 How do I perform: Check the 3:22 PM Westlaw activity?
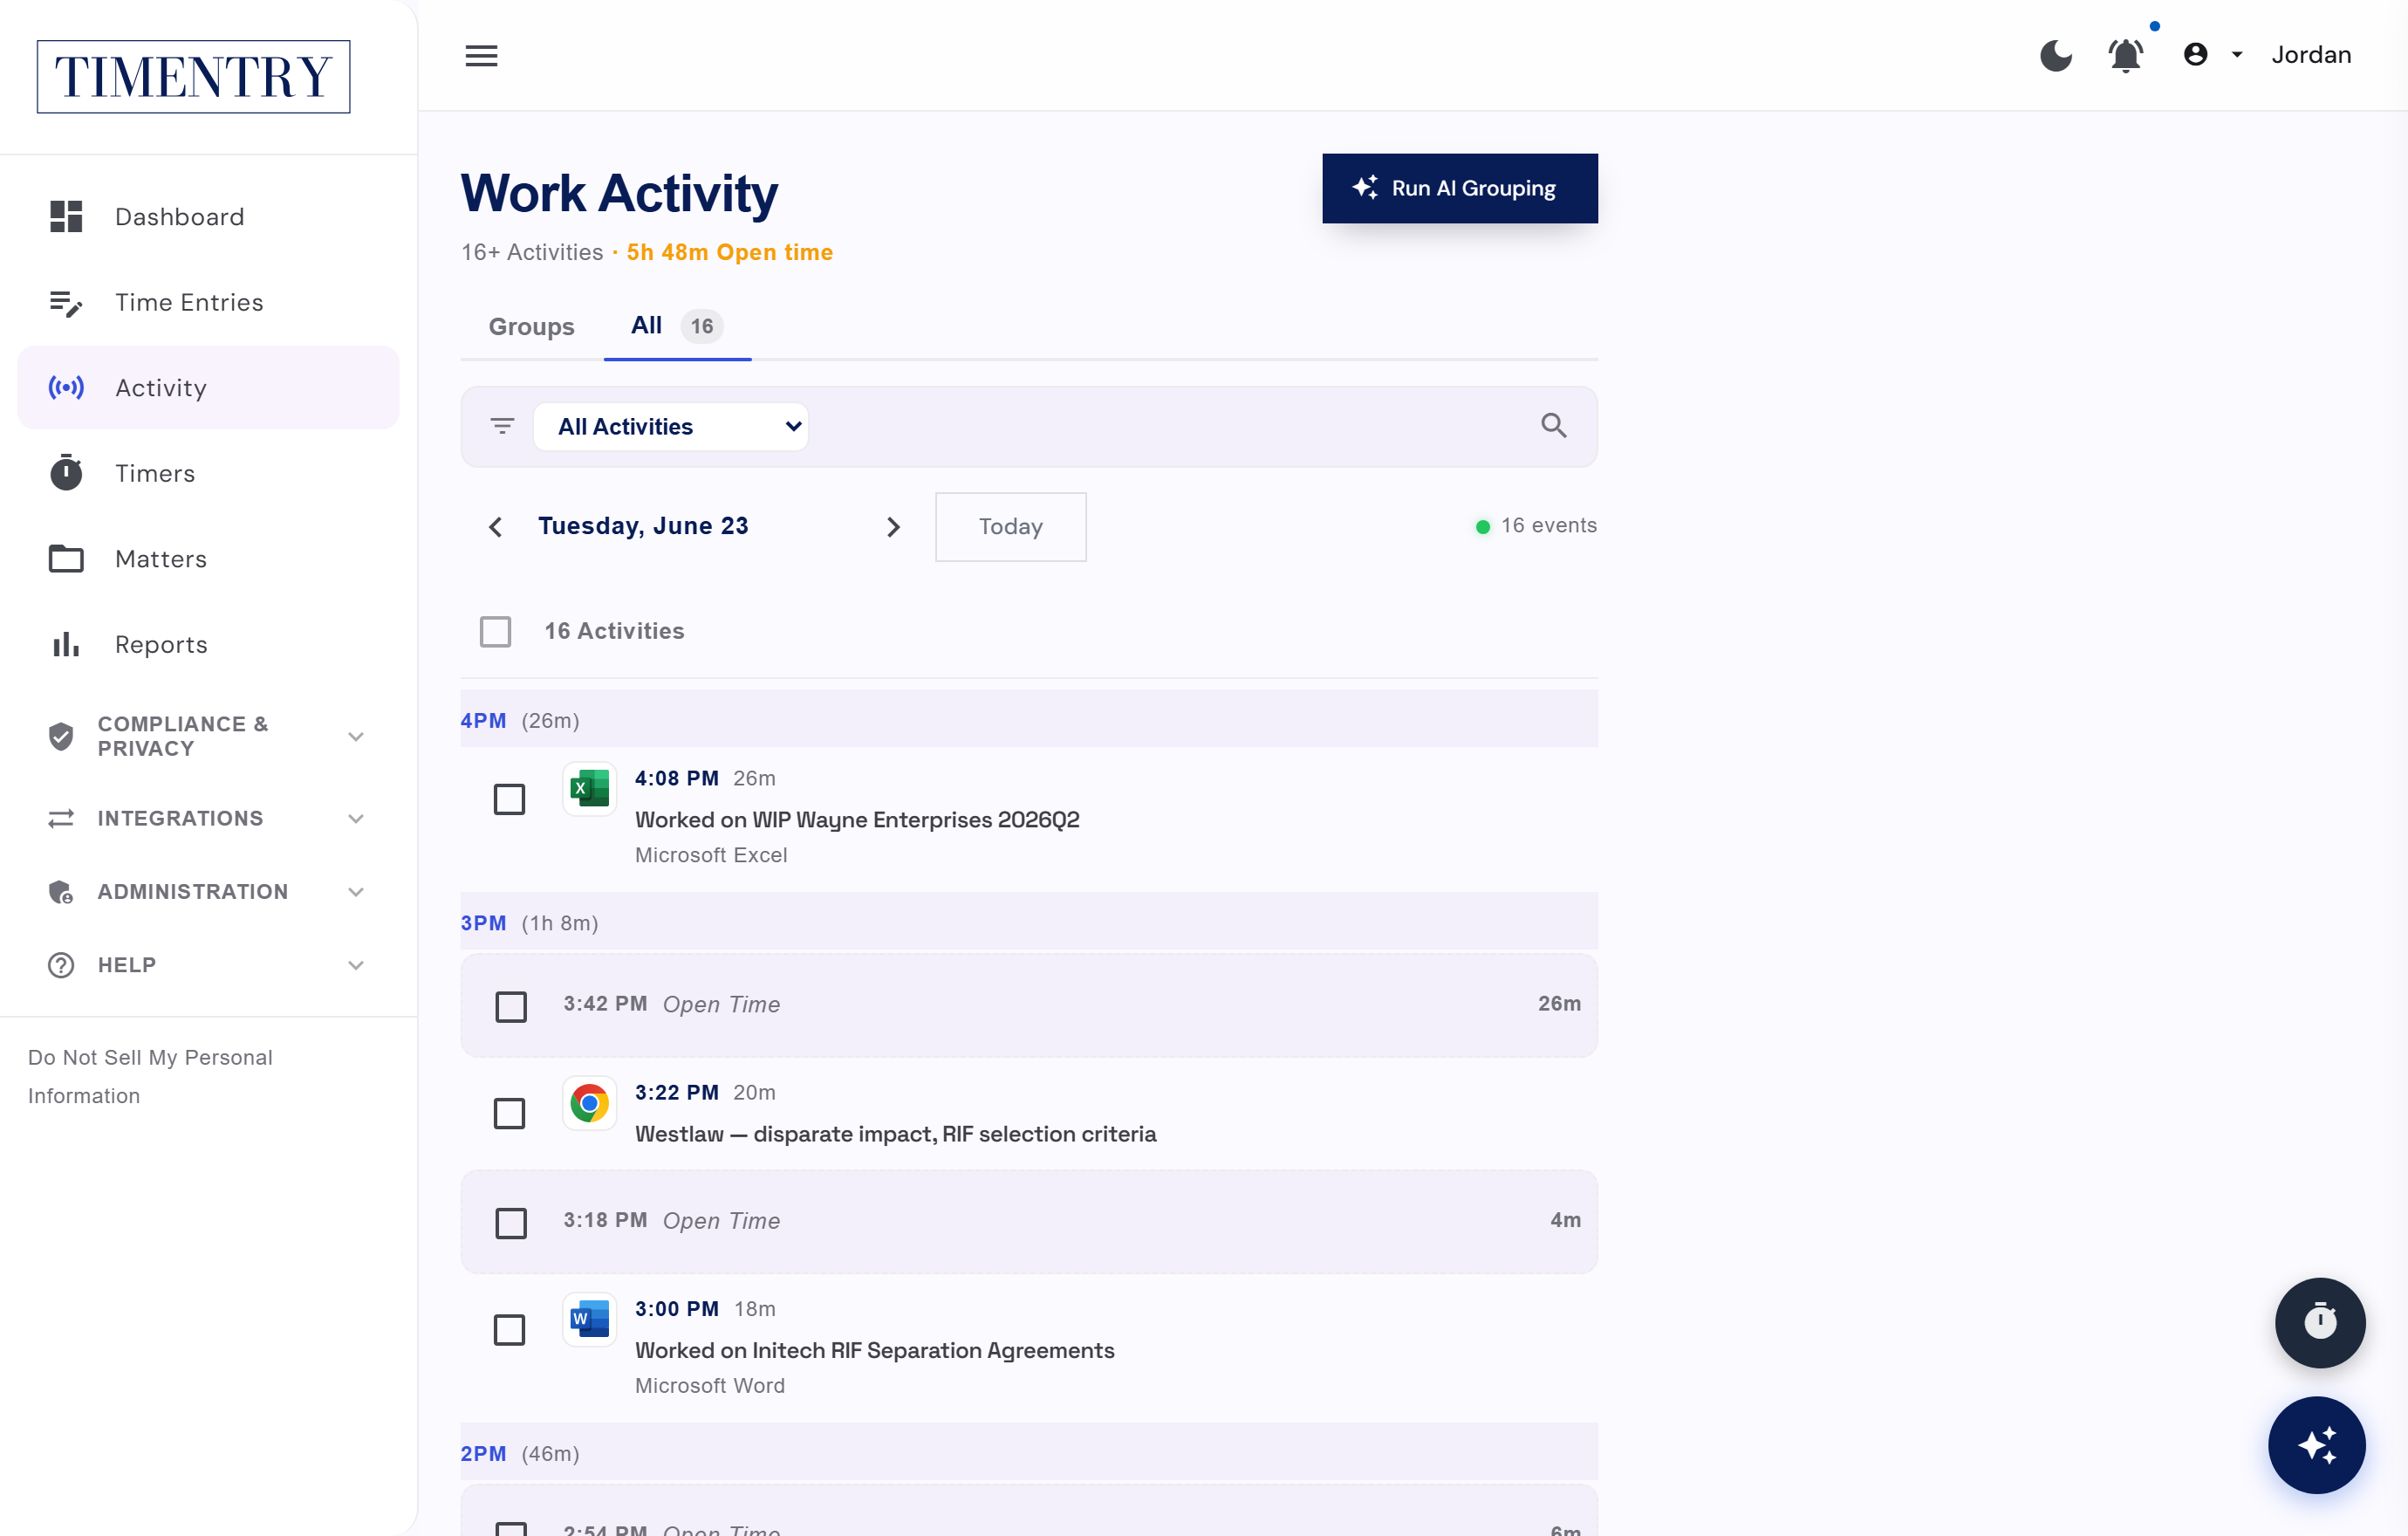[510, 1113]
